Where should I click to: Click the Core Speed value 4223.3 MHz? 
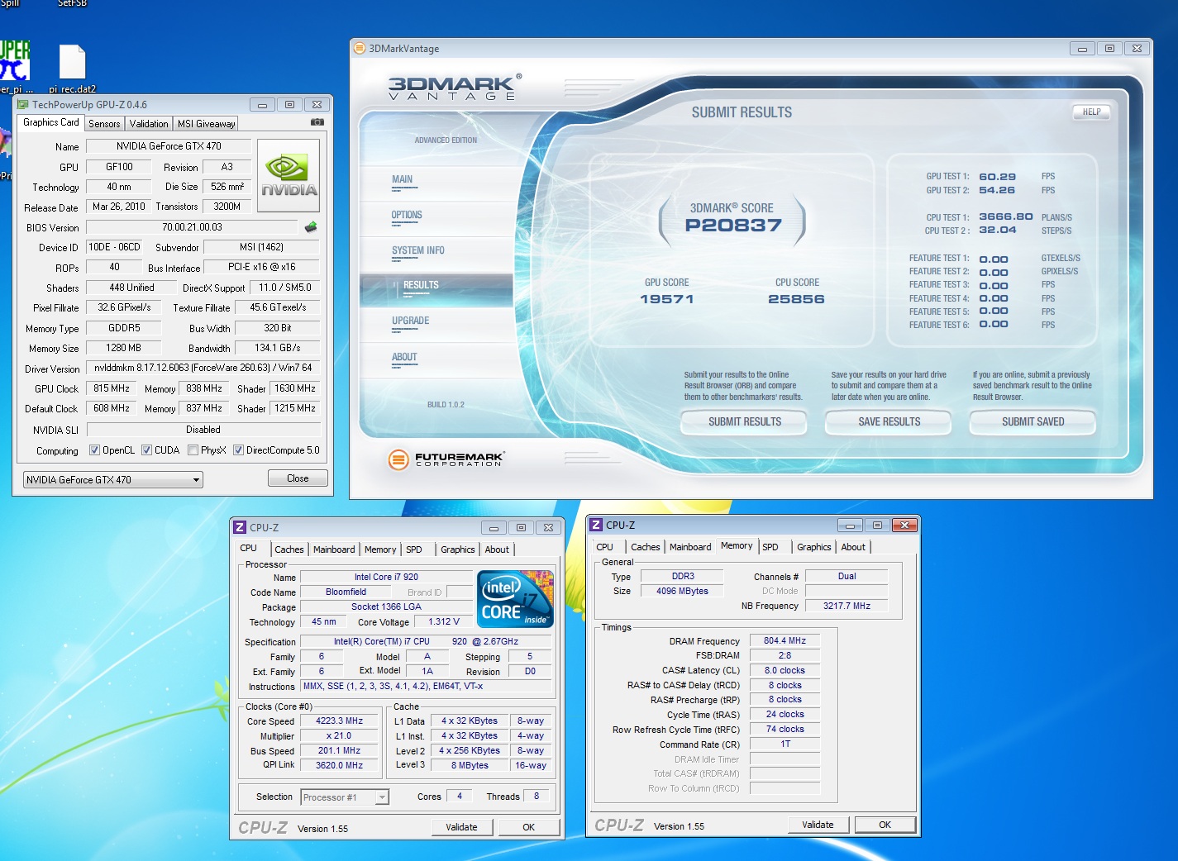[339, 721]
